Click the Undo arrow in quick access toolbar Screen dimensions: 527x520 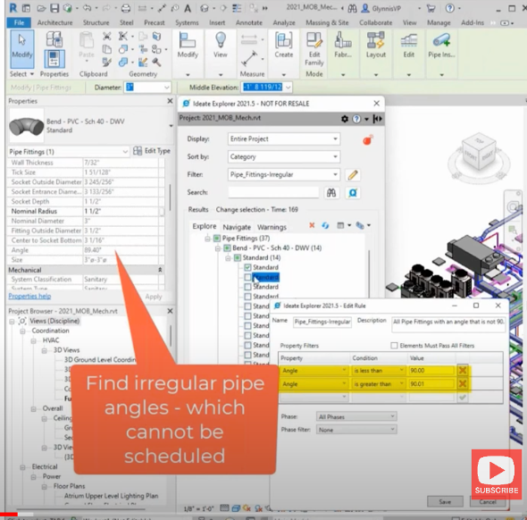click(x=87, y=8)
